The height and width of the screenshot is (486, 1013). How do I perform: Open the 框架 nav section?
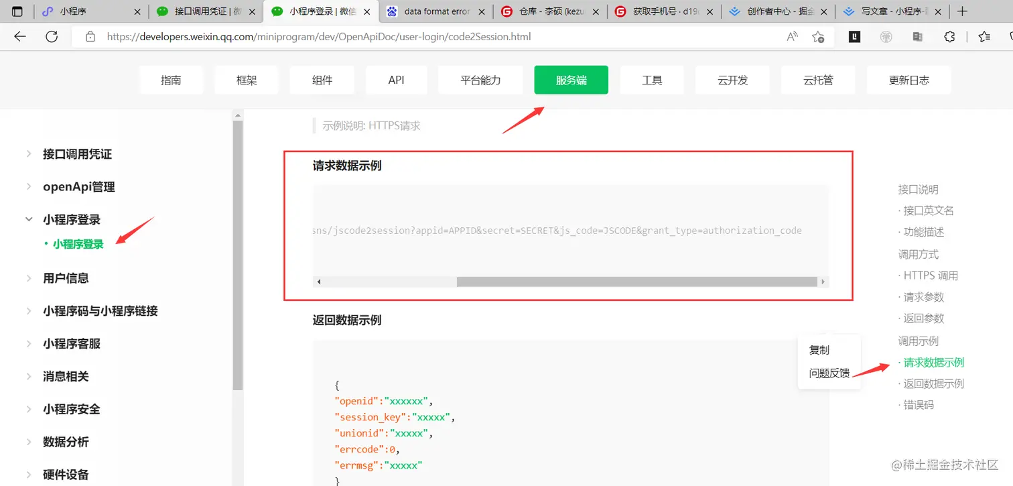pos(247,80)
